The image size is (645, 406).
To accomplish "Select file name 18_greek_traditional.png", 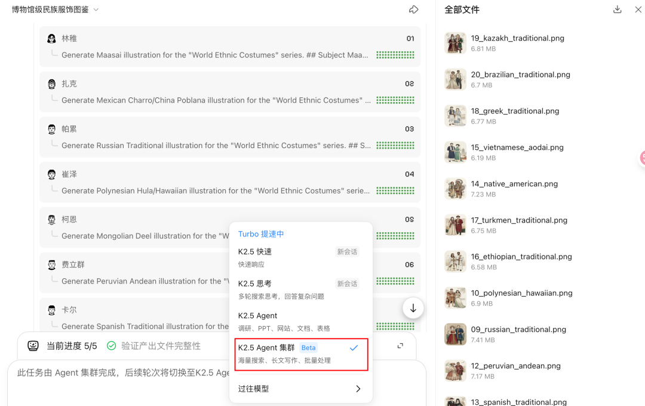I will click(515, 111).
